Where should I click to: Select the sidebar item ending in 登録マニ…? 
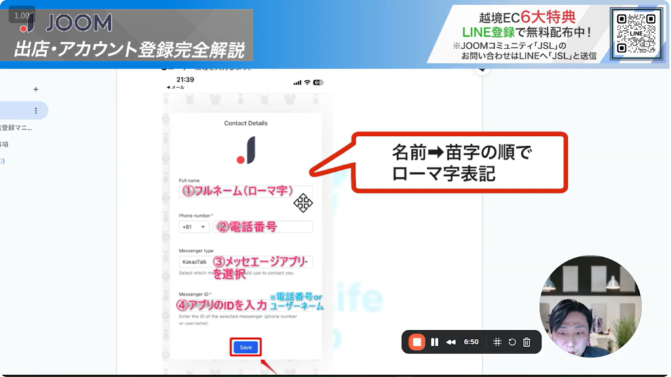(16, 128)
